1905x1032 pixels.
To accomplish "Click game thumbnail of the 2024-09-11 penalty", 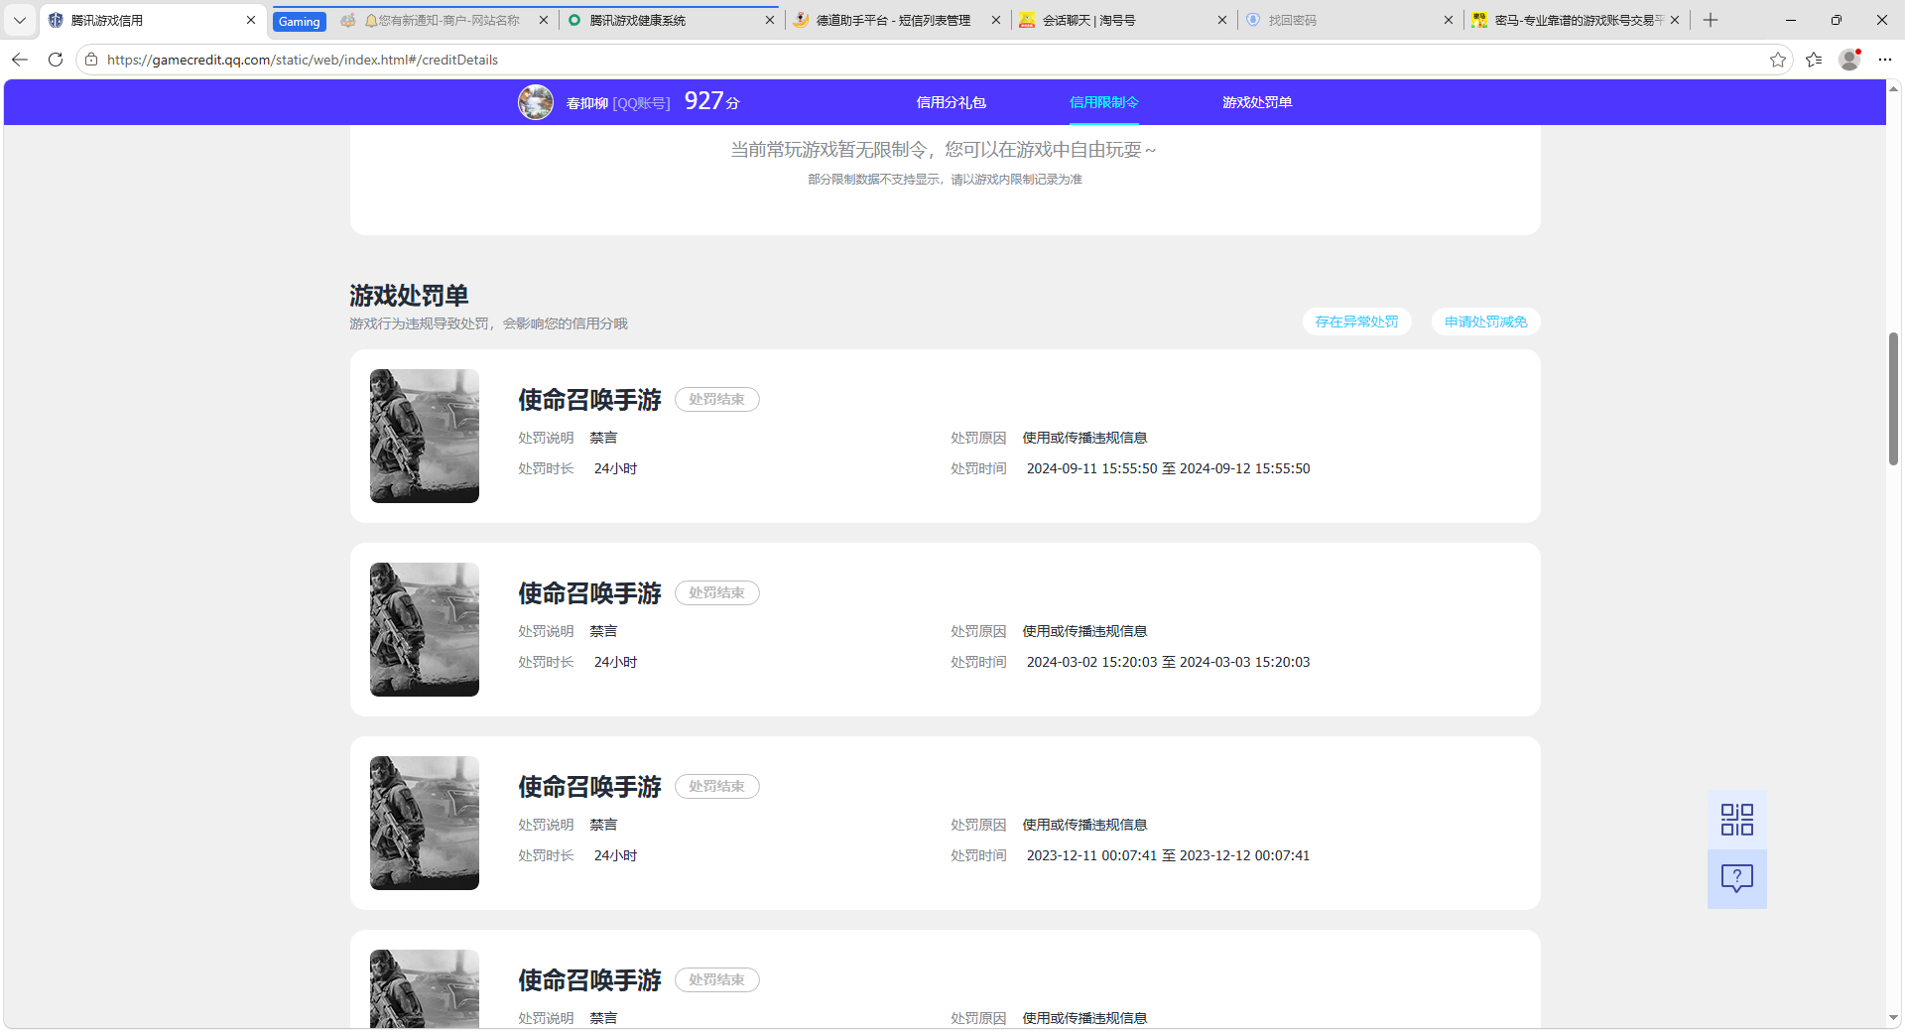I will (x=425, y=436).
